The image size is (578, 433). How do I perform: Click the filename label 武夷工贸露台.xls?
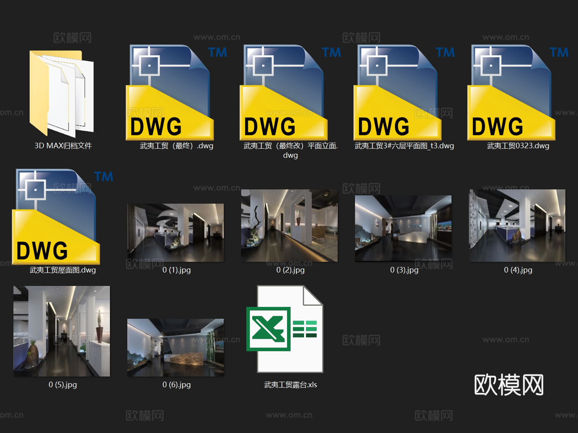coord(291,384)
